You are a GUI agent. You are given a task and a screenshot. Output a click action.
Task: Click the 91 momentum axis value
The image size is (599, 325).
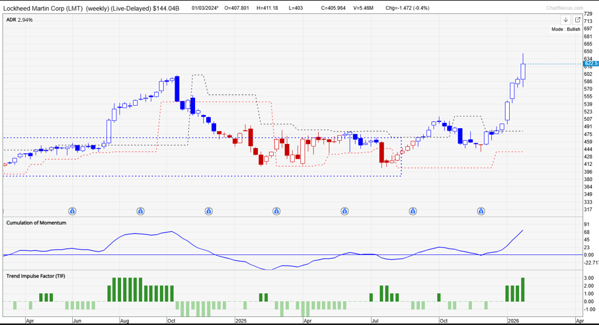[586, 225]
